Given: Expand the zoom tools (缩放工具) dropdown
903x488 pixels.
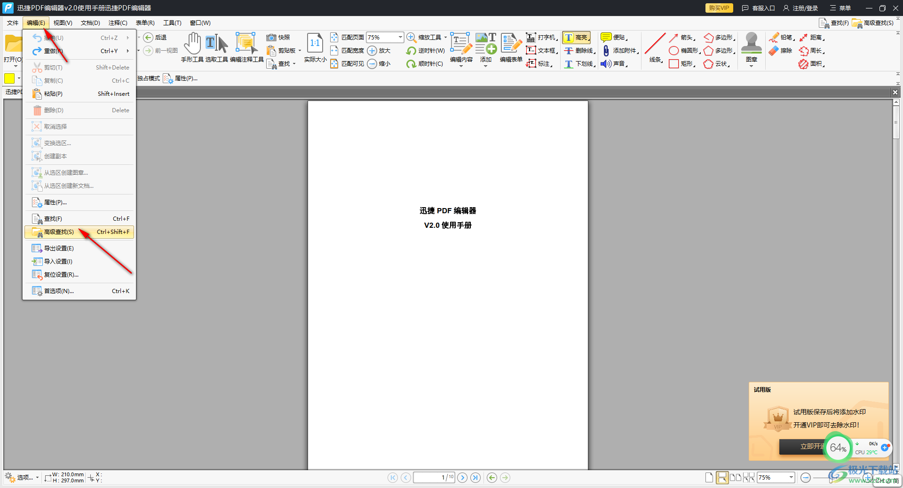Looking at the screenshot, I should coord(445,37).
